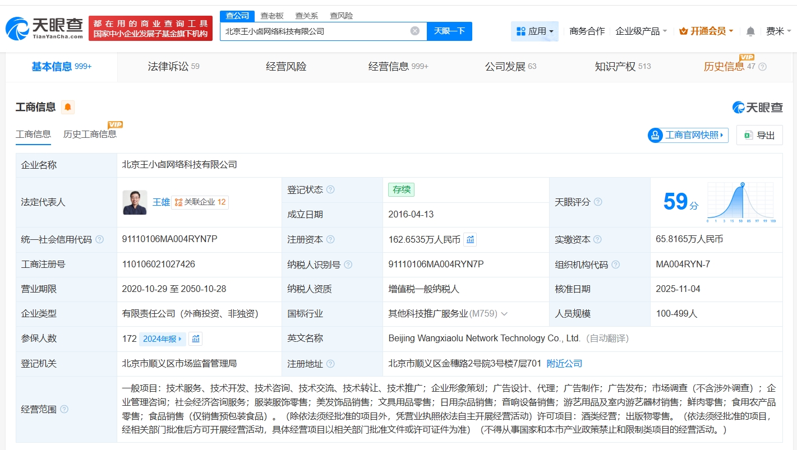The height and width of the screenshot is (450, 797).
Task: Click the TianYanCha logo
Action: tap(45, 28)
